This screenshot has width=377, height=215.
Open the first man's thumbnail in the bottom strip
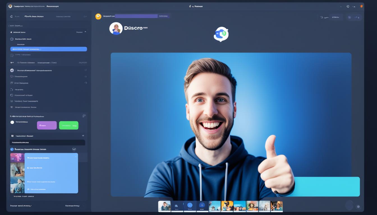(164, 206)
